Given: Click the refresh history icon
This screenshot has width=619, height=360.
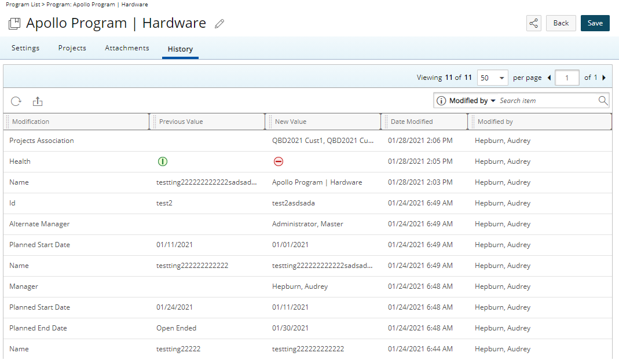Looking at the screenshot, I should pos(16,101).
